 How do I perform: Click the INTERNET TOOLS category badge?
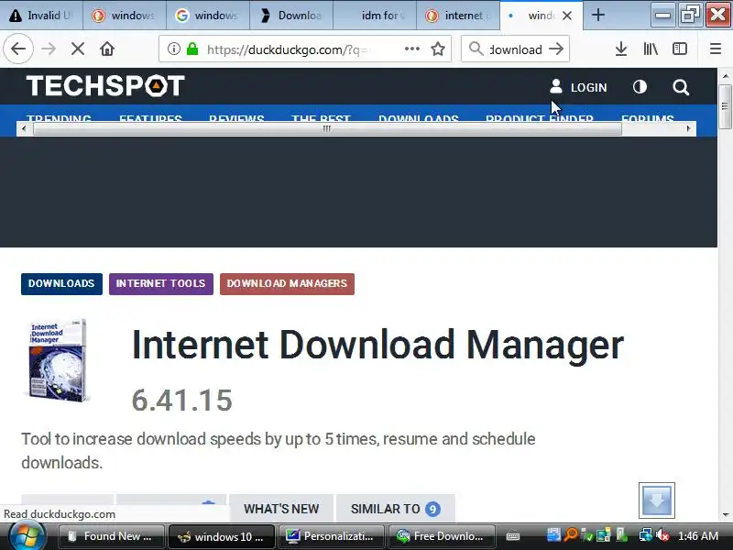click(161, 284)
